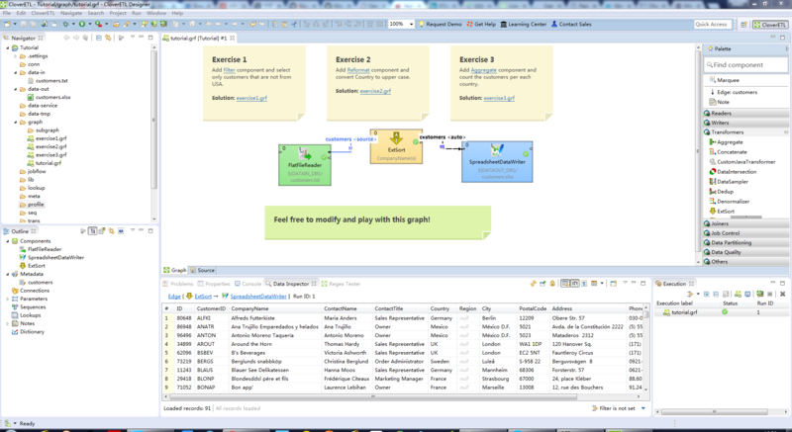Image resolution: width=792 pixels, height=432 pixels.
Task: Open the Navigate menu
Action: pyautogui.click(x=71, y=13)
